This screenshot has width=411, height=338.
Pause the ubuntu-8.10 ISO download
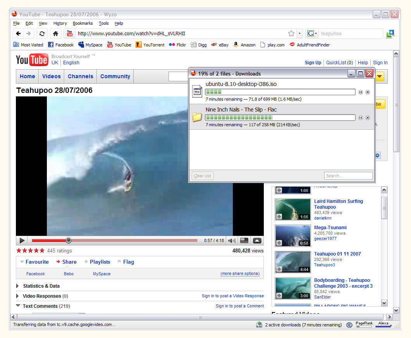pos(361,92)
